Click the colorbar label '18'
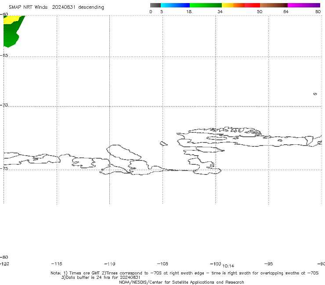The image size is (325, 285). click(189, 11)
